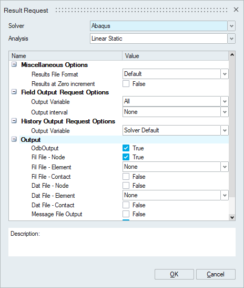
Task: Collapse the Field Output Request Options group
Action: point(14,92)
